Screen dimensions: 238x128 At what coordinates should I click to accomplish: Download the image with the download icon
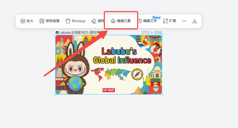(x=195, y=21)
